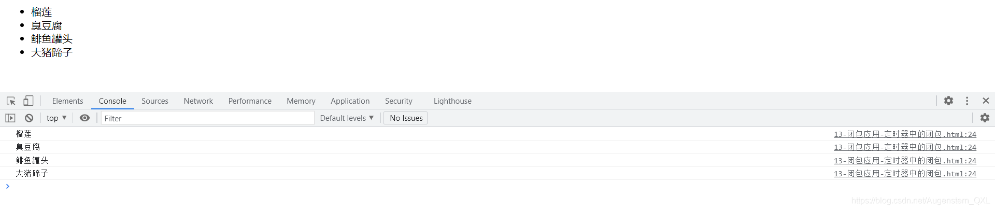Close the DevTools panel
995x210 pixels.
point(986,101)
